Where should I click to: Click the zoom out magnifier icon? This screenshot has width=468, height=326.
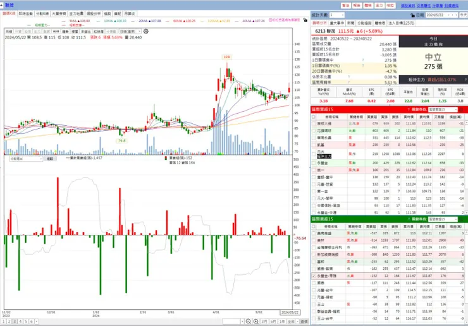click(x=248, y=321)
